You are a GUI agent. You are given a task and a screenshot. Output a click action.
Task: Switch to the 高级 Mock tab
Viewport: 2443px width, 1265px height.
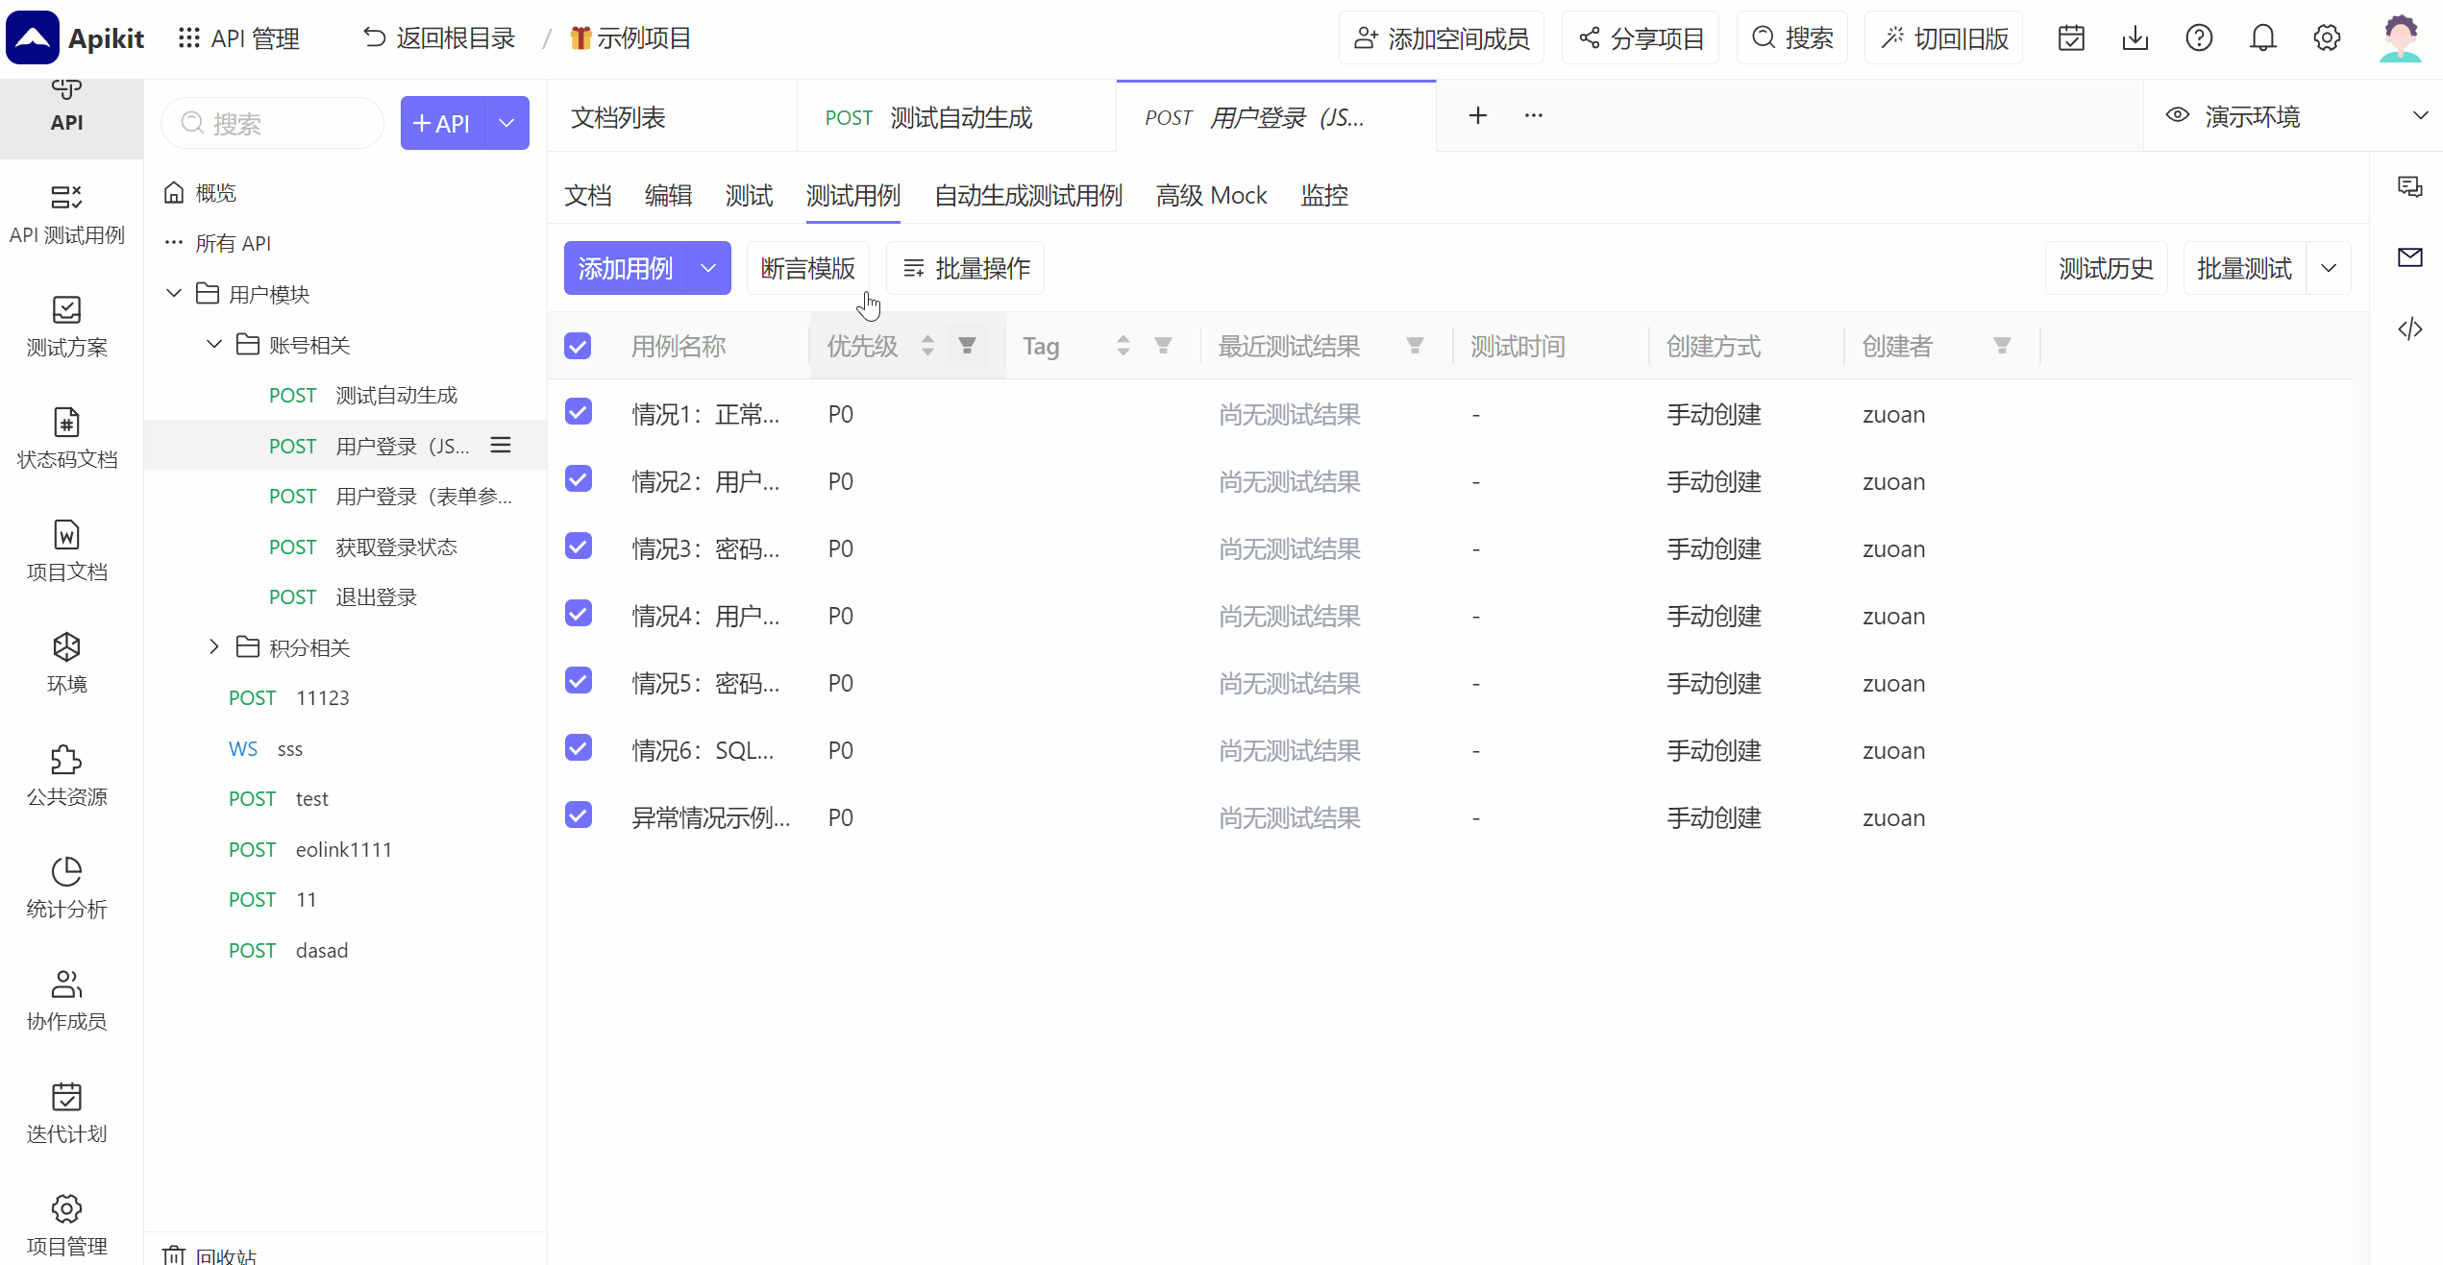coord(1211,195)
